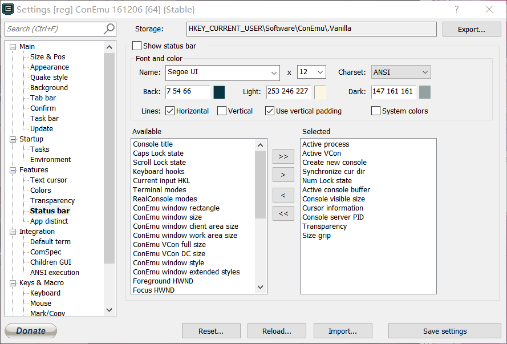Image resolution: width=507 pixels, height=344 pixels.
Task: Click the Back color swatch
Action: click(x=219, y=92)
